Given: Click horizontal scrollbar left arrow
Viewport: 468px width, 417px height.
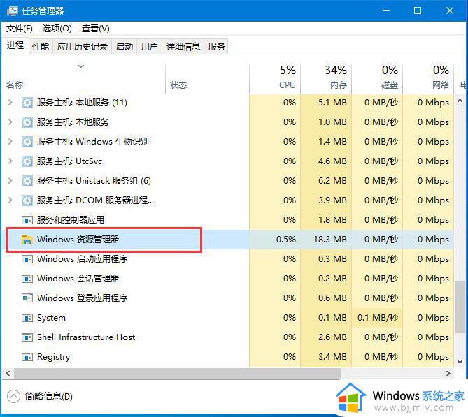Looking at the screenshot, I should click(8, 373).
